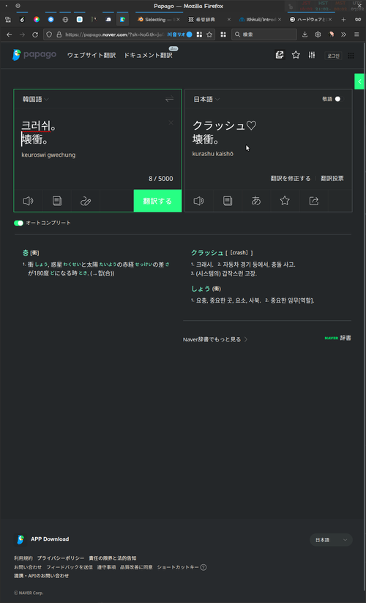Open 責任の限界と法的告知 link
This screenshot has width=366, height=603.
(113, 558)
